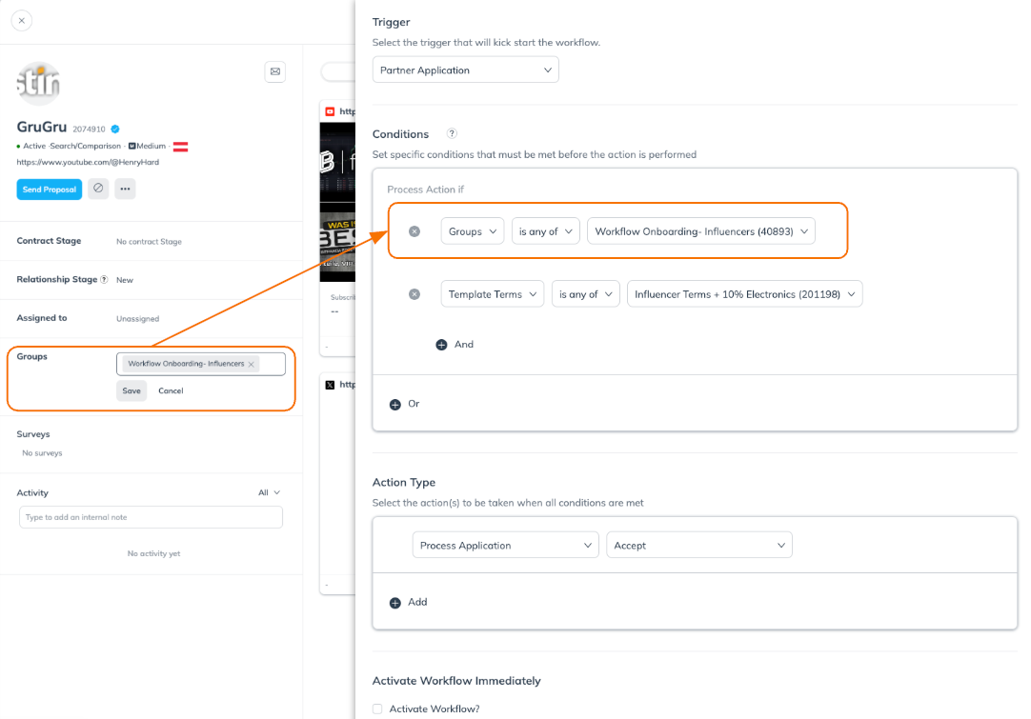Viewport: 1031px width, 719px height.
Task: Open the 'is any of' dropdown in Groups row
Action: 546,231
